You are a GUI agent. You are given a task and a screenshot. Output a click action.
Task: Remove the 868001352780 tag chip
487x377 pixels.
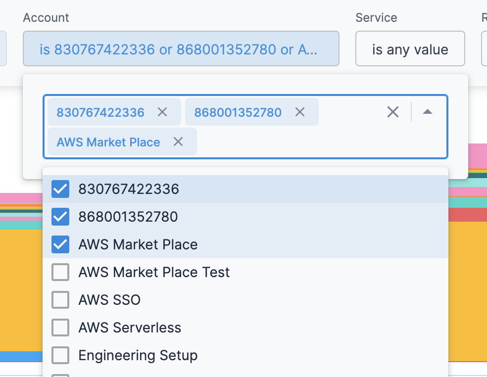tap(299, 112)
